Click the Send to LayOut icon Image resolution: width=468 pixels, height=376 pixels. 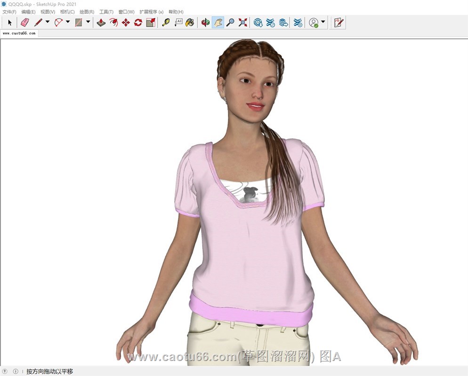283,23
